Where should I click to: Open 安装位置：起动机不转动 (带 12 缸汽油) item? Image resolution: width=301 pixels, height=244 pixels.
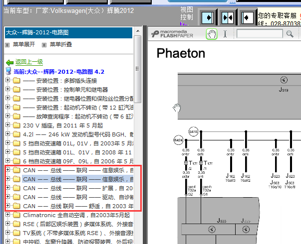78,108
